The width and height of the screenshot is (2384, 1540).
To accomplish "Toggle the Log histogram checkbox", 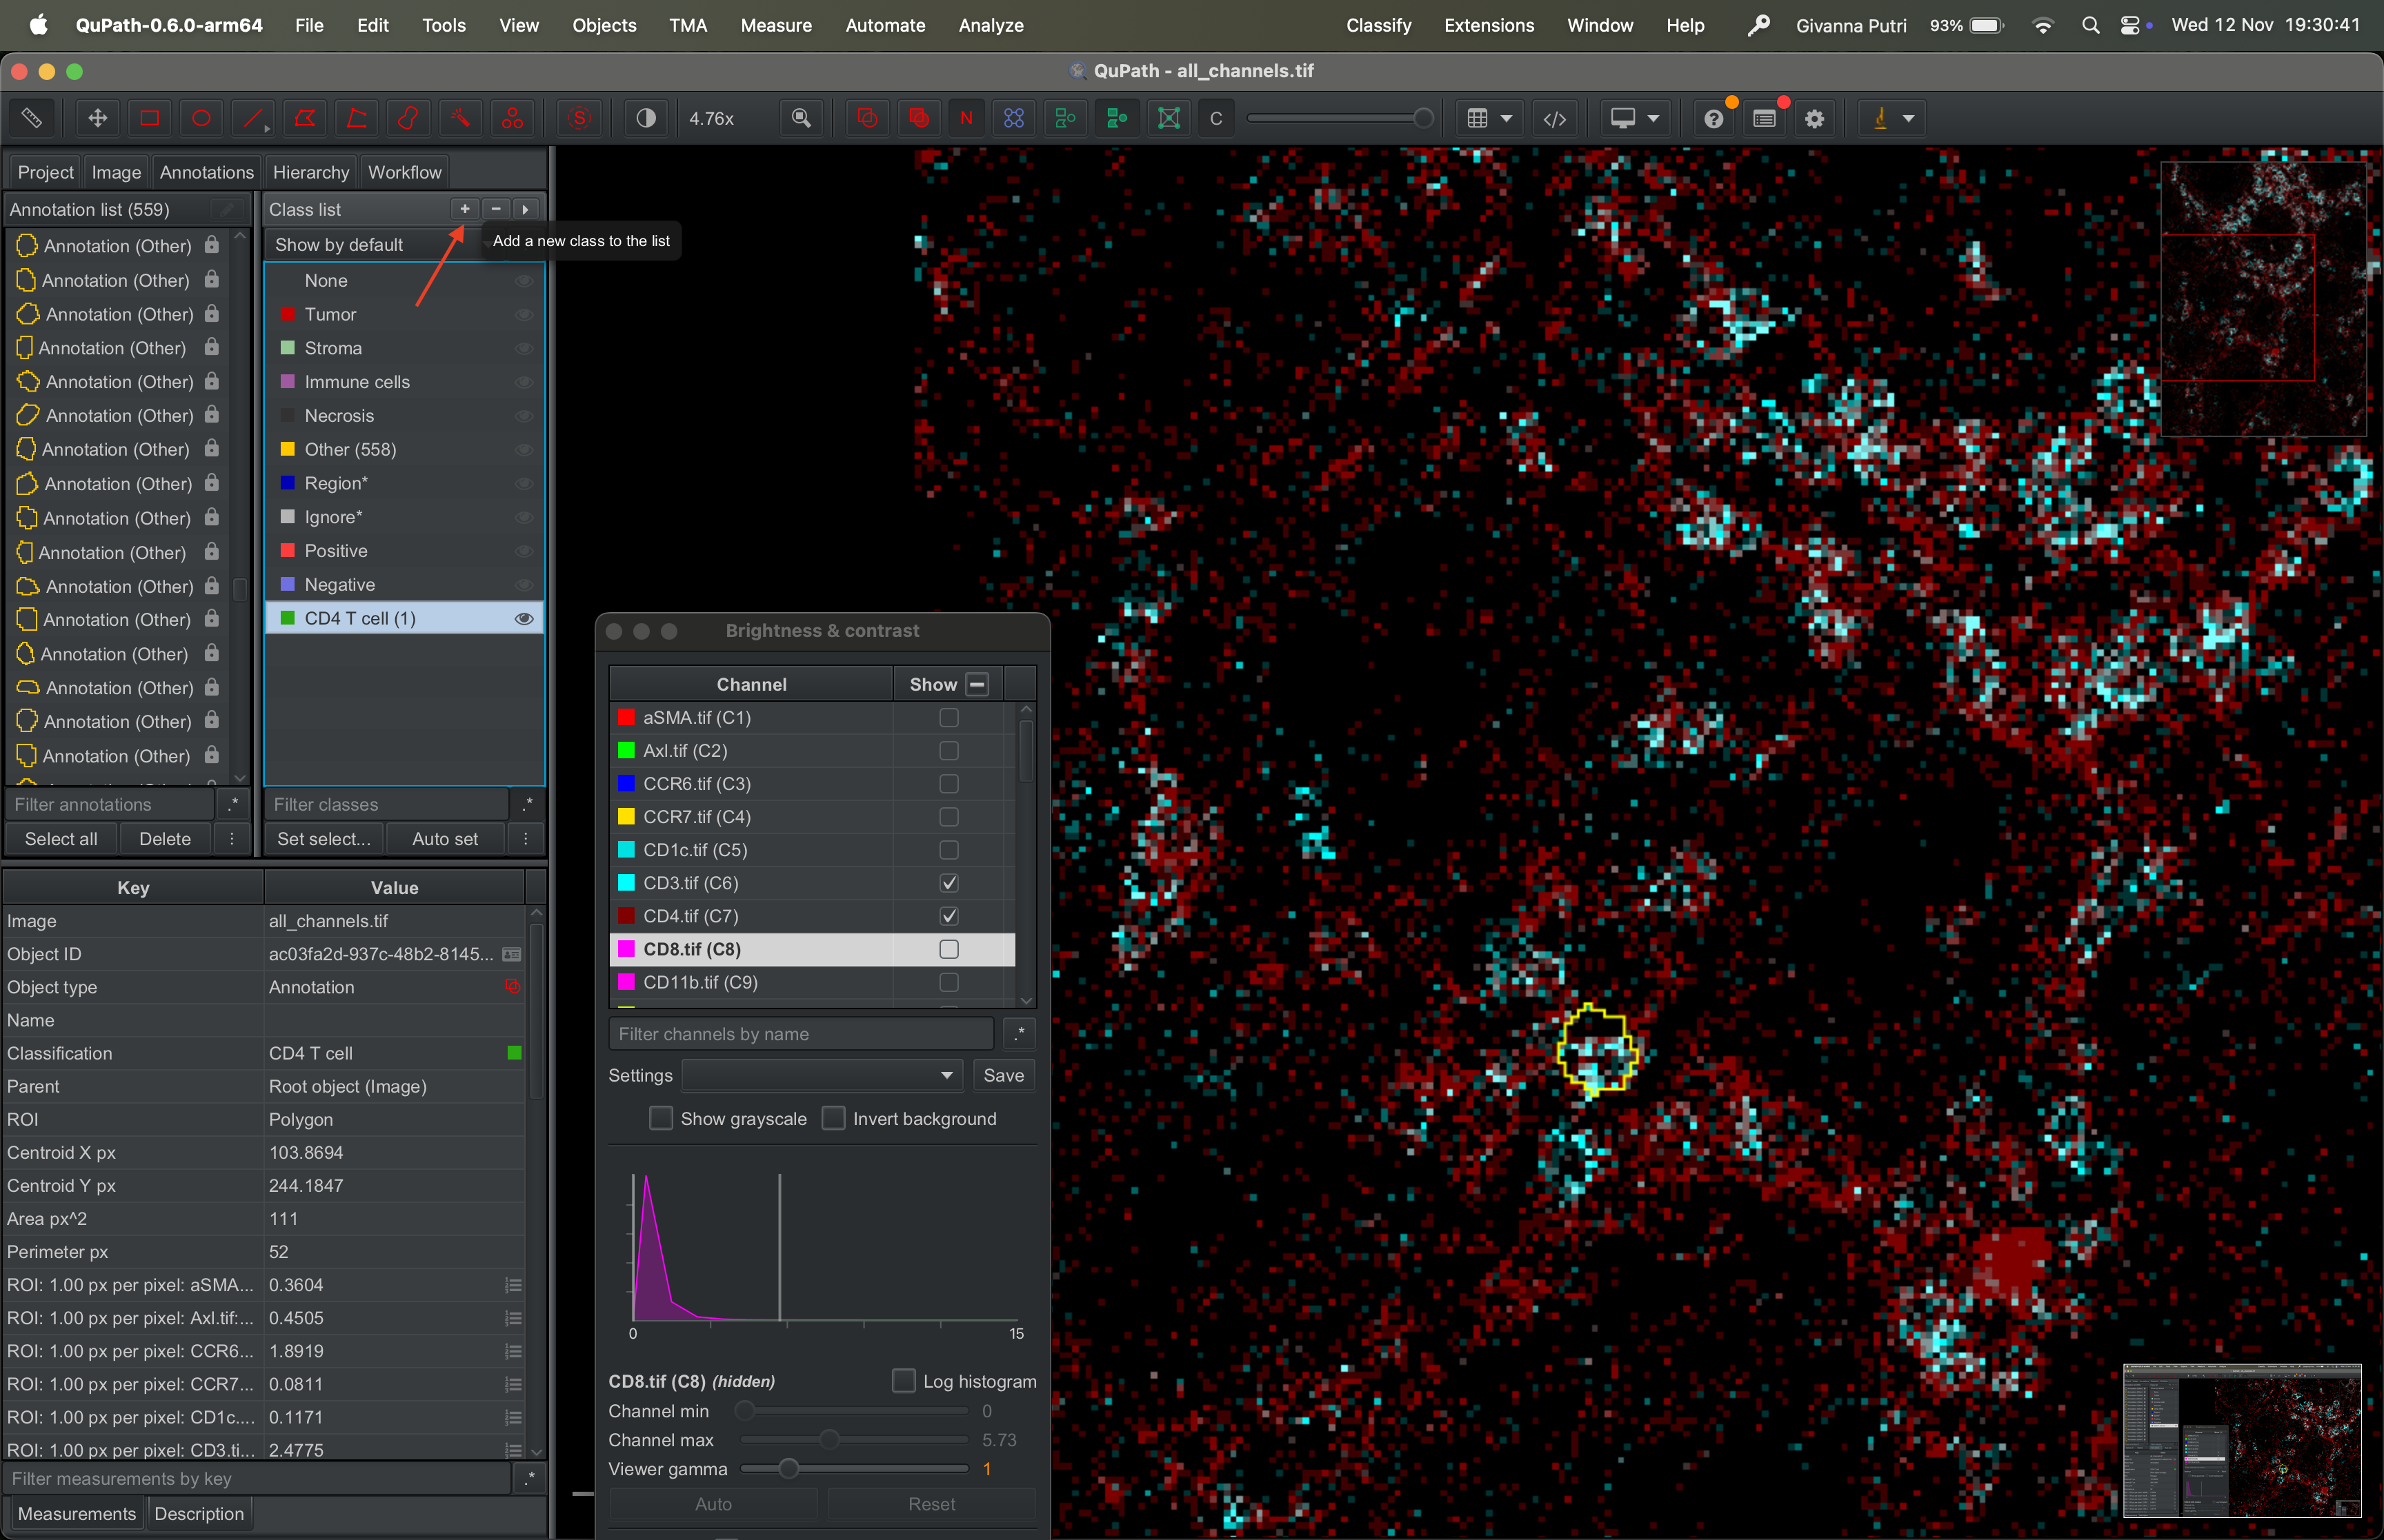I will coord(904,1381).
